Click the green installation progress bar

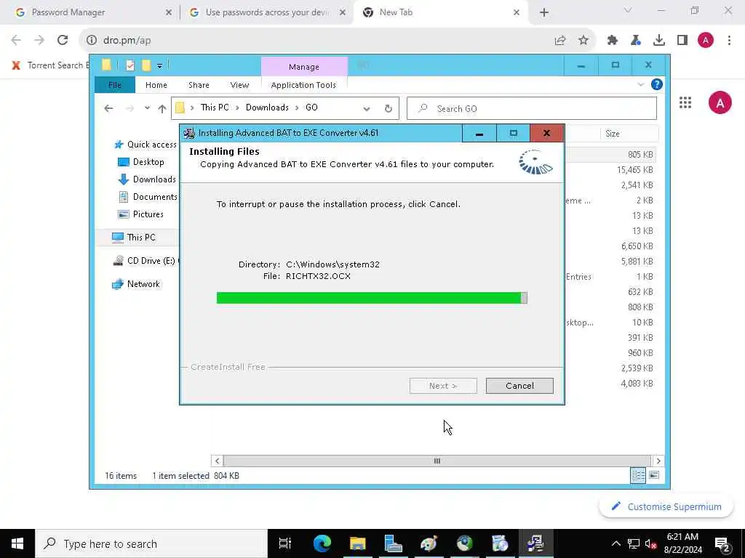(372, 298)
